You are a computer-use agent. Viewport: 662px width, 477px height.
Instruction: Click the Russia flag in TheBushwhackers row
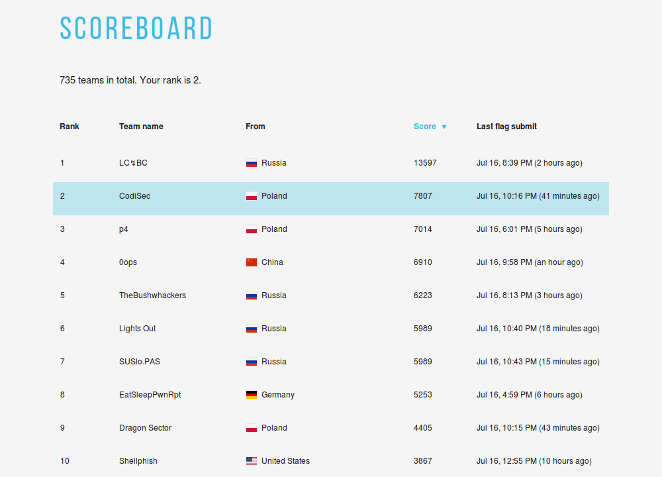[x=252, y=295]
